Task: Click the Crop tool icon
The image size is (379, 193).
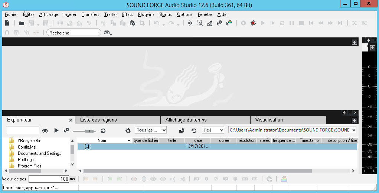Action: tap(142, 23)
